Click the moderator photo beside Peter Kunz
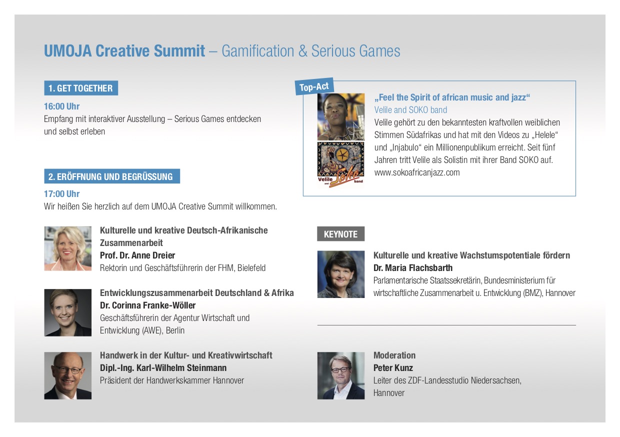The width and height of the screenshot is (620, 437). click(x=341, y=375)
